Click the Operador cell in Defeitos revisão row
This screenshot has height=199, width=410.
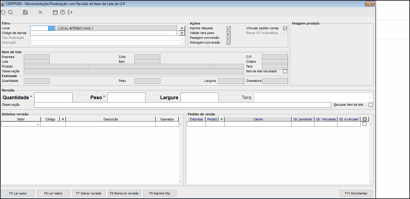[167, 124]
